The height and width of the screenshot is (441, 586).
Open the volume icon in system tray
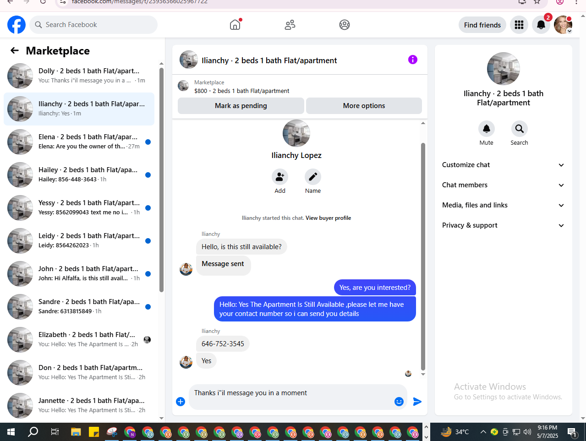(527, 432)
